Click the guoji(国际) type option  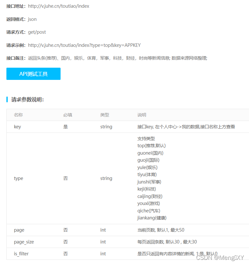[148, 160]
